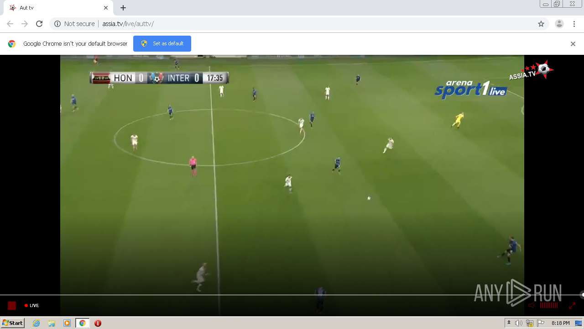Open Windows Explorer folder from taskbar
Image resolution: width=584 pixels, height=329 pixels.
[x=52, y=323]
